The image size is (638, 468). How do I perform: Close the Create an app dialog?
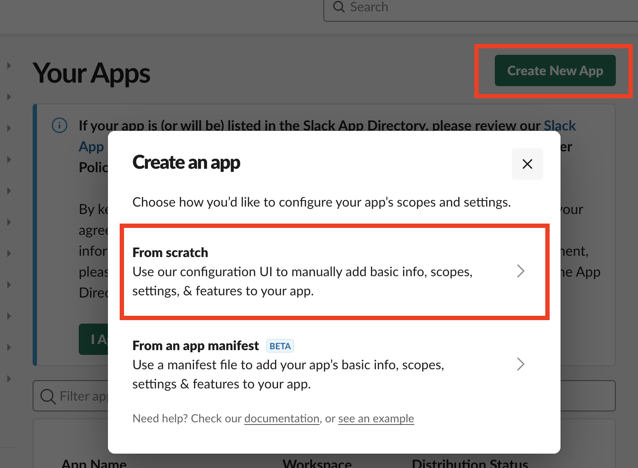527,164
